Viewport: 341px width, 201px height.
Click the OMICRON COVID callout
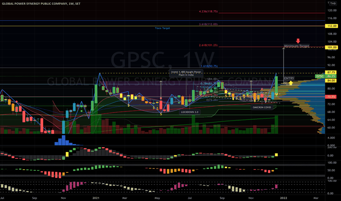(262, 107)
